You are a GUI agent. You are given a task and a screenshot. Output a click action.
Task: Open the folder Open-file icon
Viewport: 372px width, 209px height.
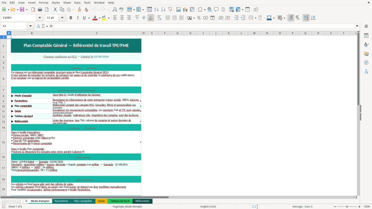pyautogui.click(x=13, y=10)
